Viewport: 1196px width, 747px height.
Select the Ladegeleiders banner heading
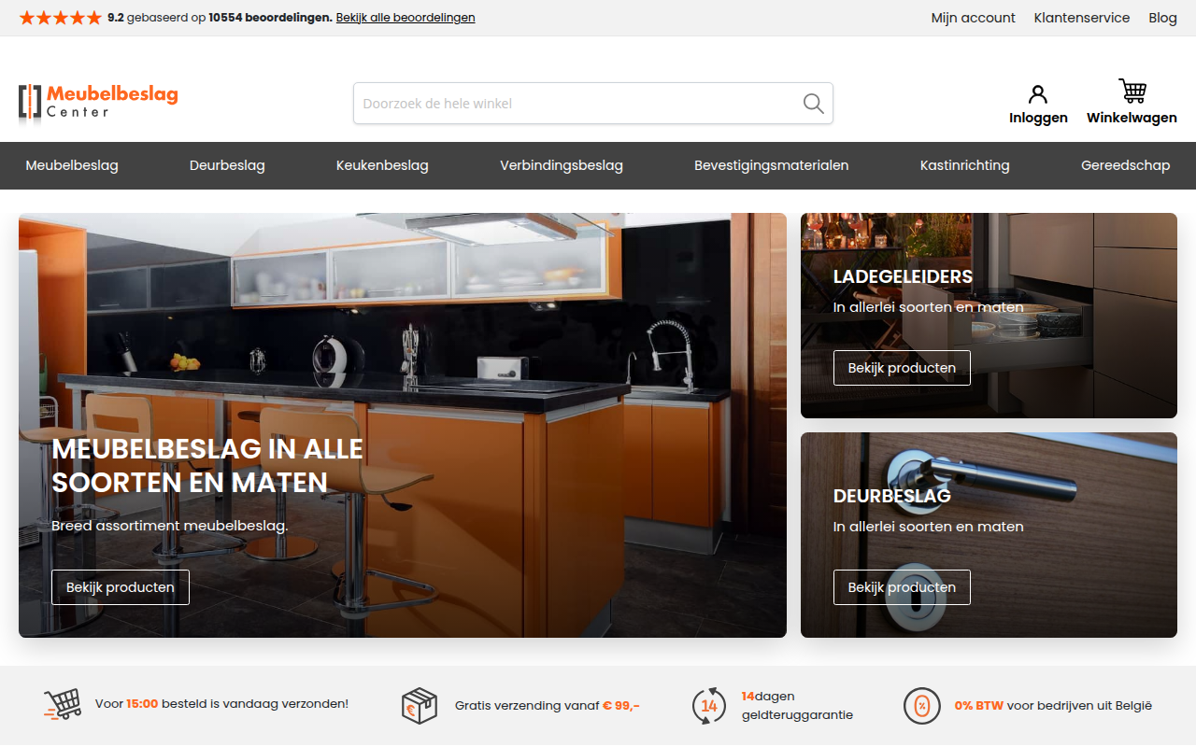pos(904,276)
